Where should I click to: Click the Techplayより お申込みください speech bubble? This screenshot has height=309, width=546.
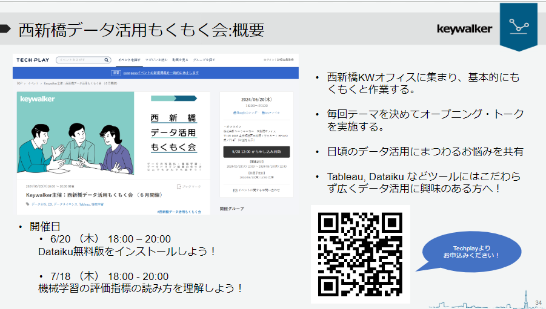pyautogui.click(x=471, y=252)
